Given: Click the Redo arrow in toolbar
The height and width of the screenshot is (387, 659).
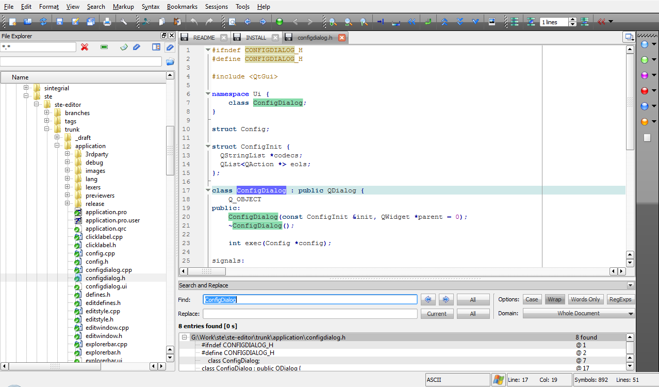Looking at the screenshot, I should coord(209,22).
